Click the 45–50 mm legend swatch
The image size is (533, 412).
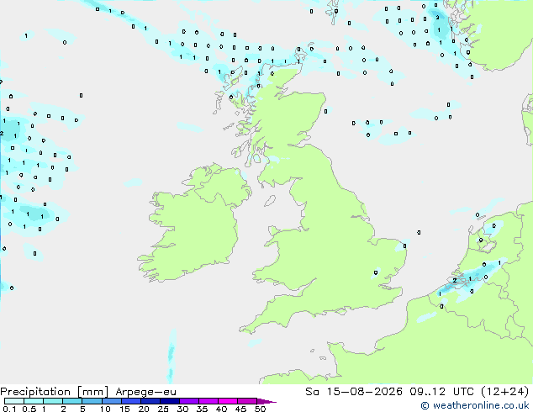click(x=247, y=401)
